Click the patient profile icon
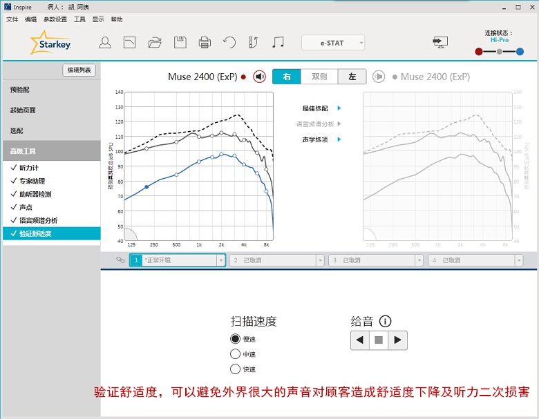The width and height of the screenshot is (539, 419). [105, 43]
